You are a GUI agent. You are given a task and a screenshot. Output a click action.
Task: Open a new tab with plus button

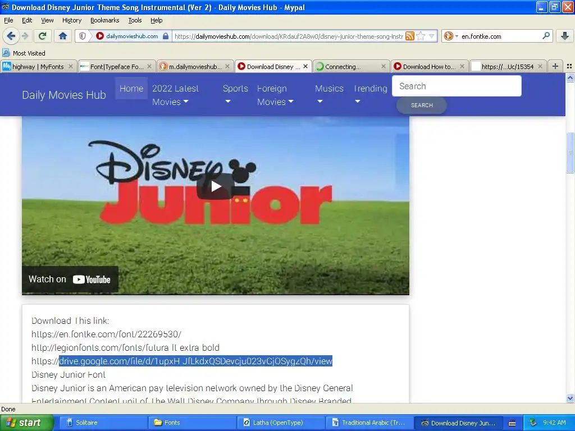click(x=555, y=66)
